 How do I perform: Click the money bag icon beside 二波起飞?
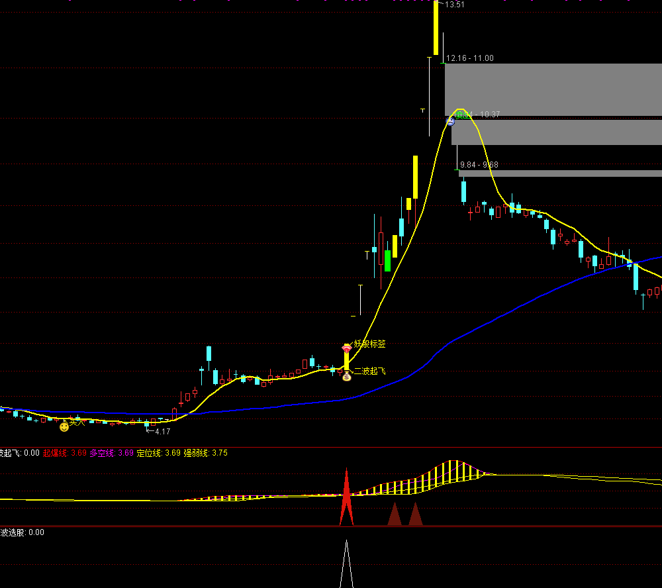click(346, 376)
